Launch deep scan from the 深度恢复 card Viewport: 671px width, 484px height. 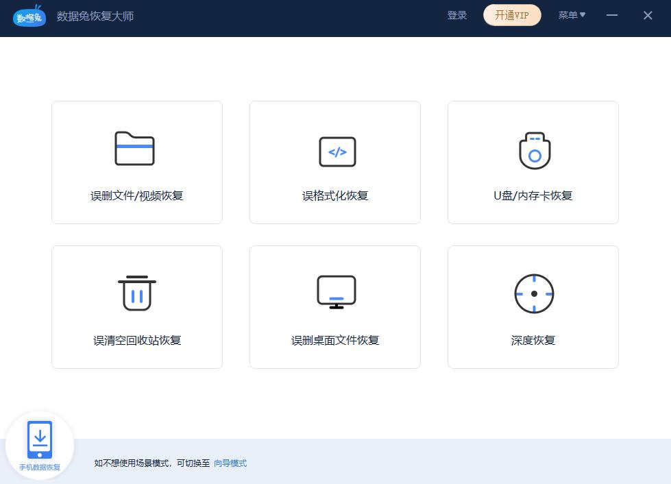pyautogui.click(x=533, y=306)
